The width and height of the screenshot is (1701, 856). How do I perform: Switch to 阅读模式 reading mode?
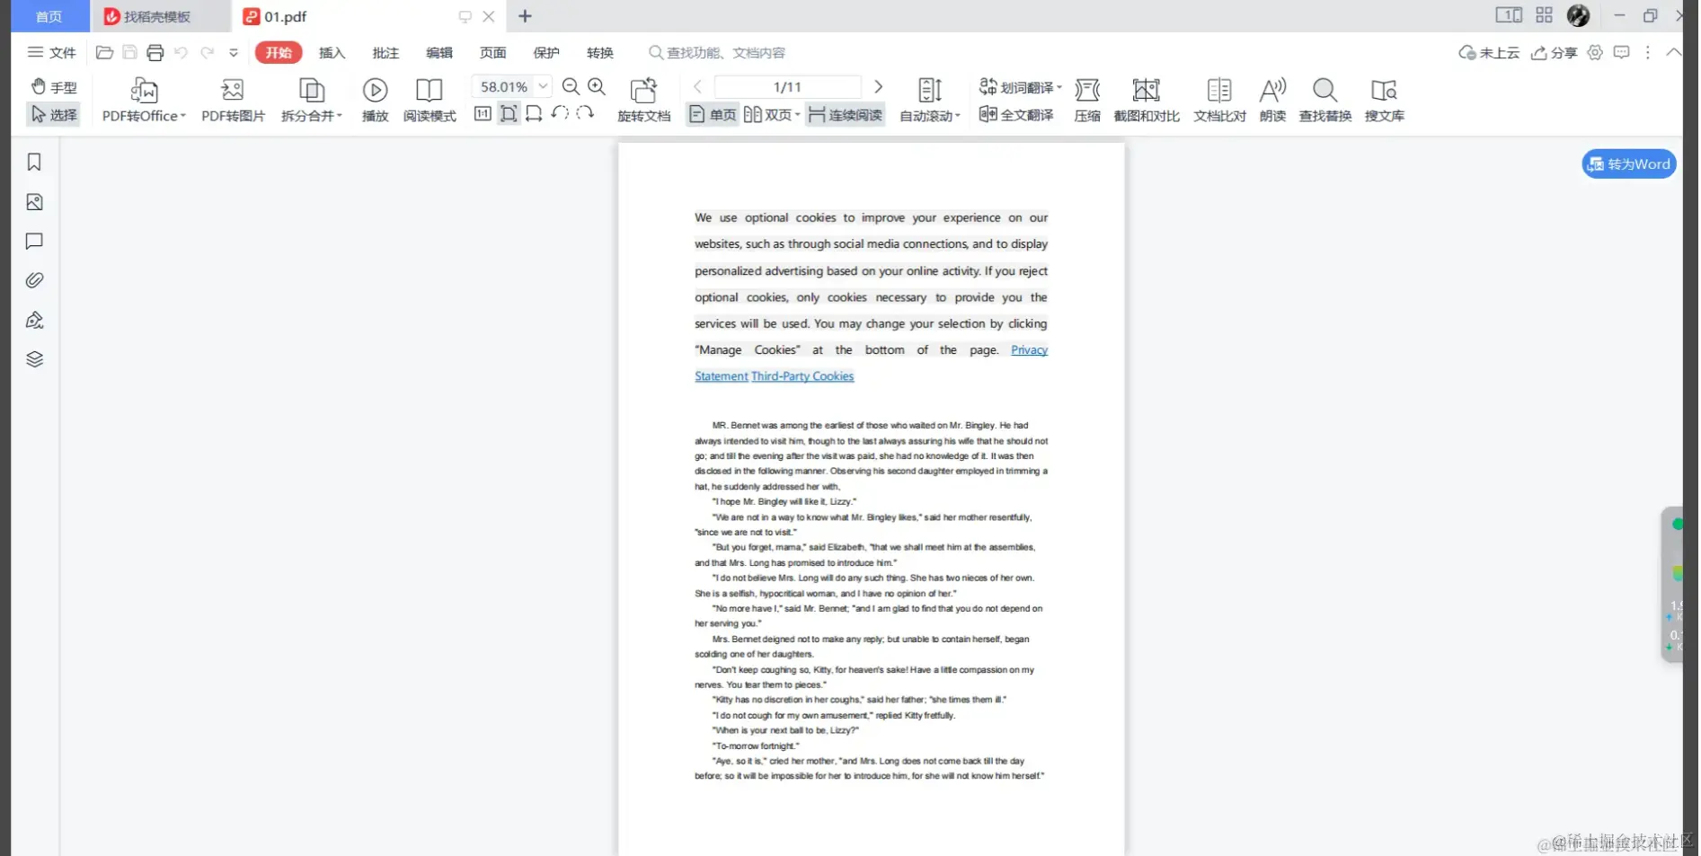point(430,101)
